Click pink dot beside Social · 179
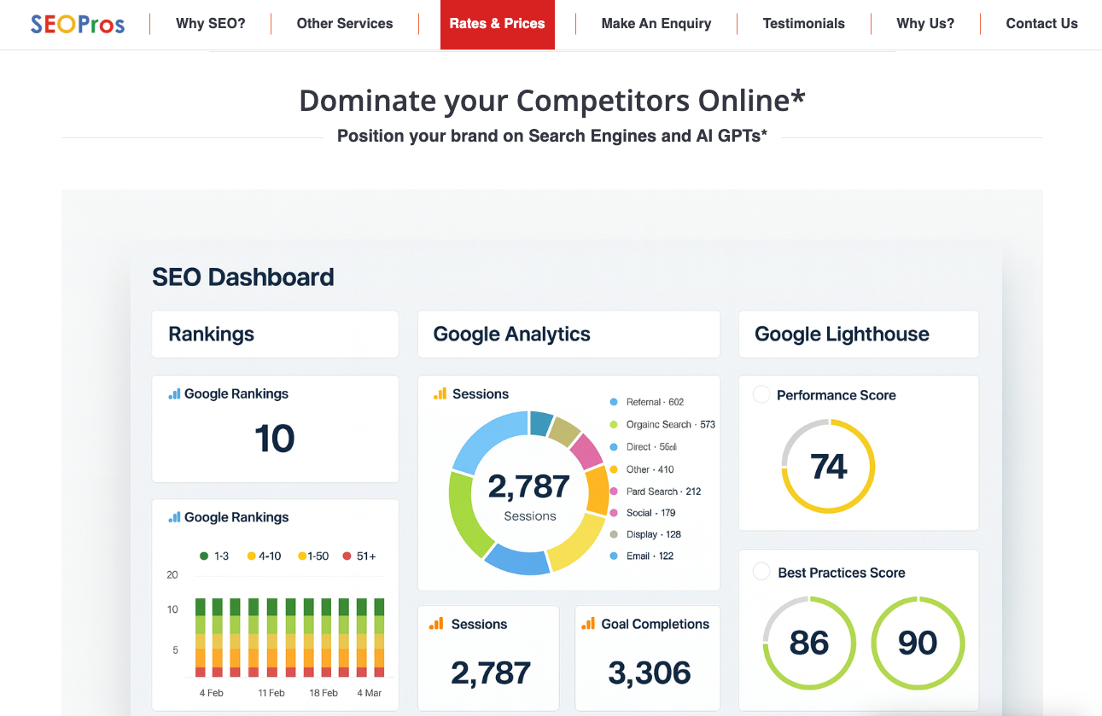 (x=614, y=513)
